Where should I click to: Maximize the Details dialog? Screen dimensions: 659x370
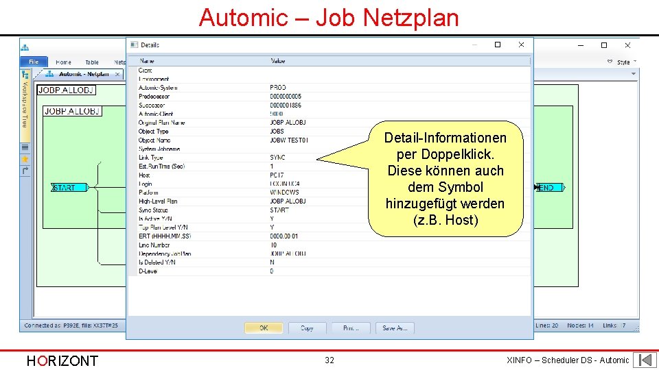[x=498, y=45]
